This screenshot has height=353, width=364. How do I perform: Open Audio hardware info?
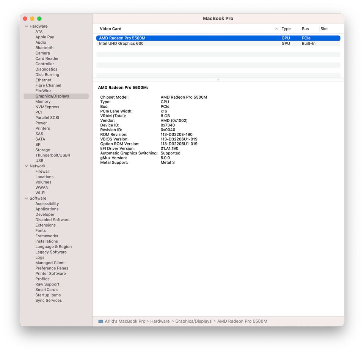[41, 42]
